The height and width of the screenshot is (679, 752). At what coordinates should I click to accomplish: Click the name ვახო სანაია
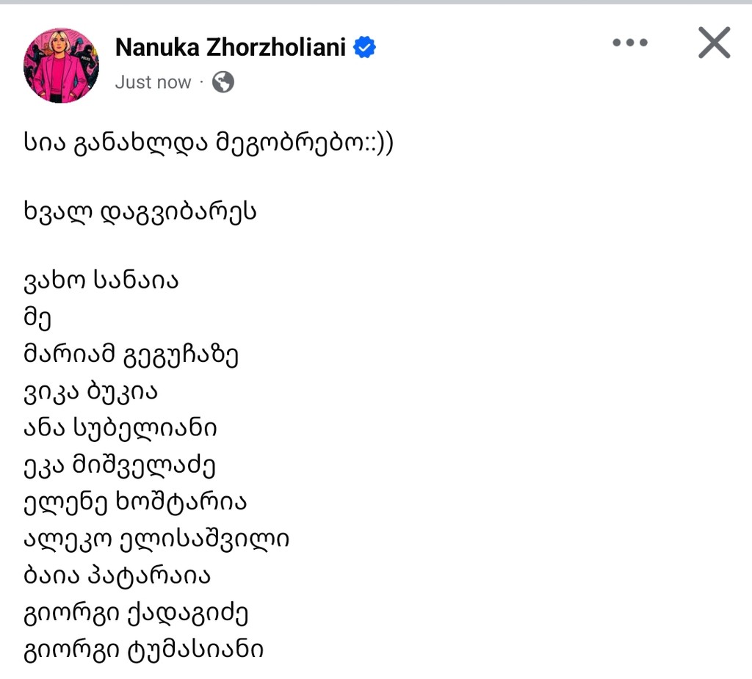[101, 280]
